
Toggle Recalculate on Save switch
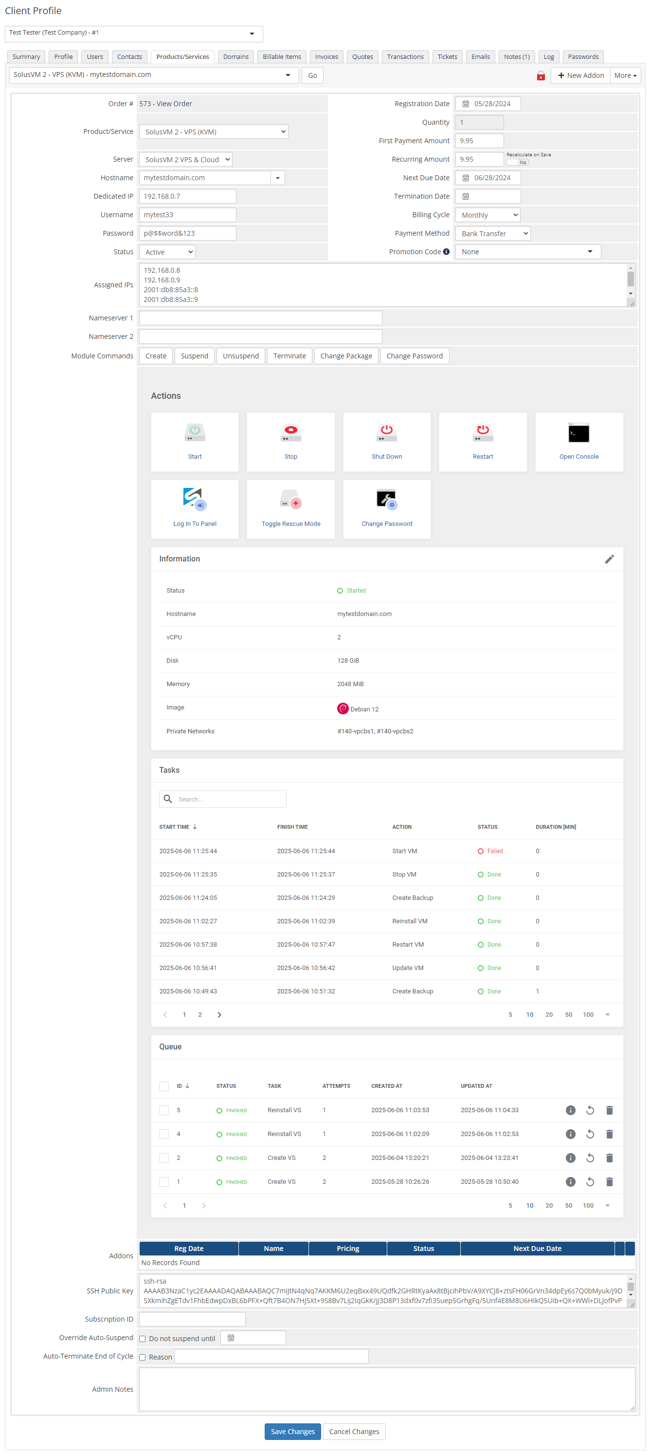click(517, 162)
